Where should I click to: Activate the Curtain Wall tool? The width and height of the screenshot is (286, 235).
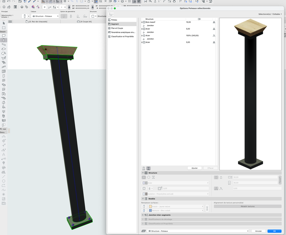click(x=4, y=71)
